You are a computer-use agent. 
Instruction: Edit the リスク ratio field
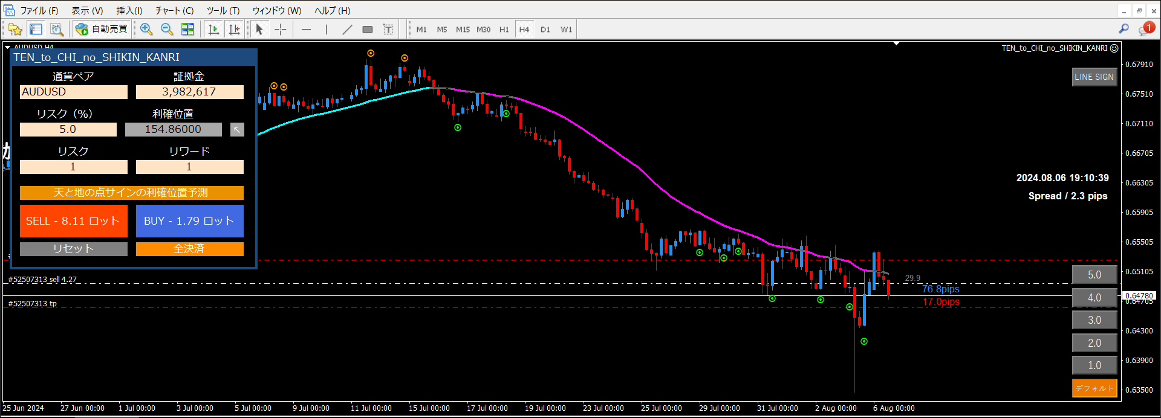[74, 167]
